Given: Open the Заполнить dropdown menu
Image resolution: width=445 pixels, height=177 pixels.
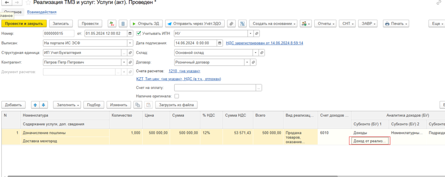Looking at the screenshot, I should coord(67,105).
